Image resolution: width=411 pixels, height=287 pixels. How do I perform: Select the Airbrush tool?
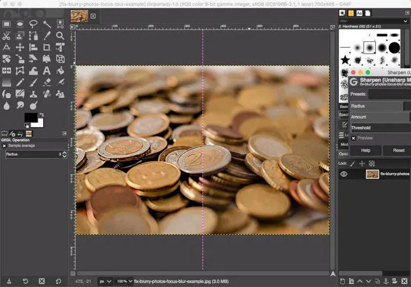pyautogui.click(x=60, y=83)
